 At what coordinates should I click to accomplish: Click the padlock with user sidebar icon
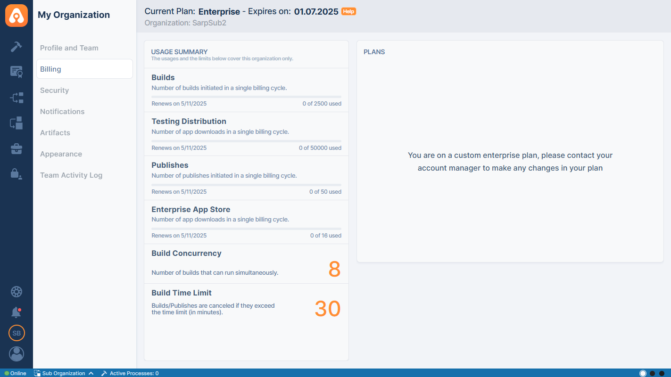17,174
